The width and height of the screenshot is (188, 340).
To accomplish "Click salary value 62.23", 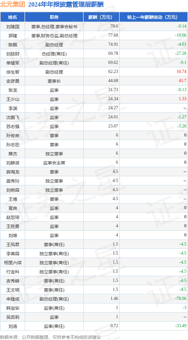I will pos(113,72).
